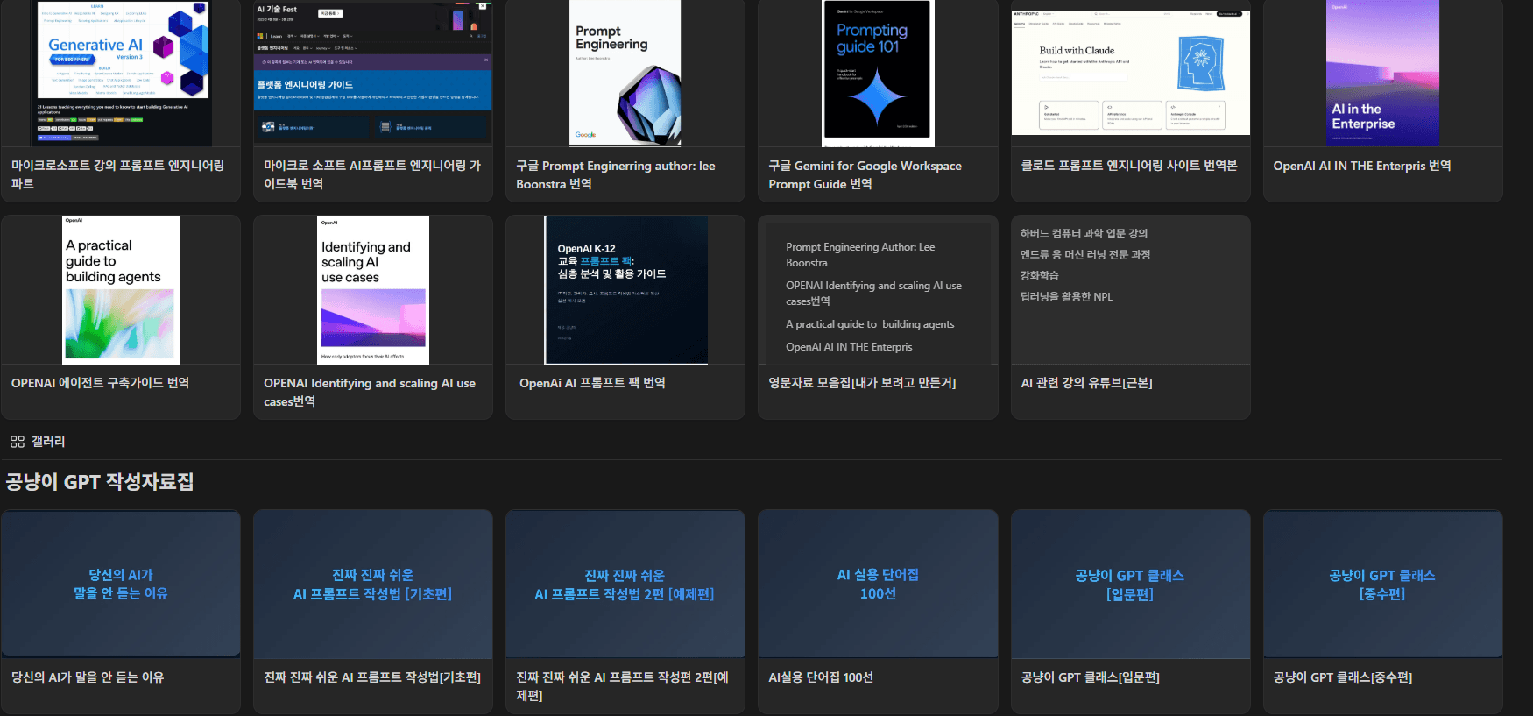
Task: Click the gallery view grid icon
Action: tap(17, 442)
